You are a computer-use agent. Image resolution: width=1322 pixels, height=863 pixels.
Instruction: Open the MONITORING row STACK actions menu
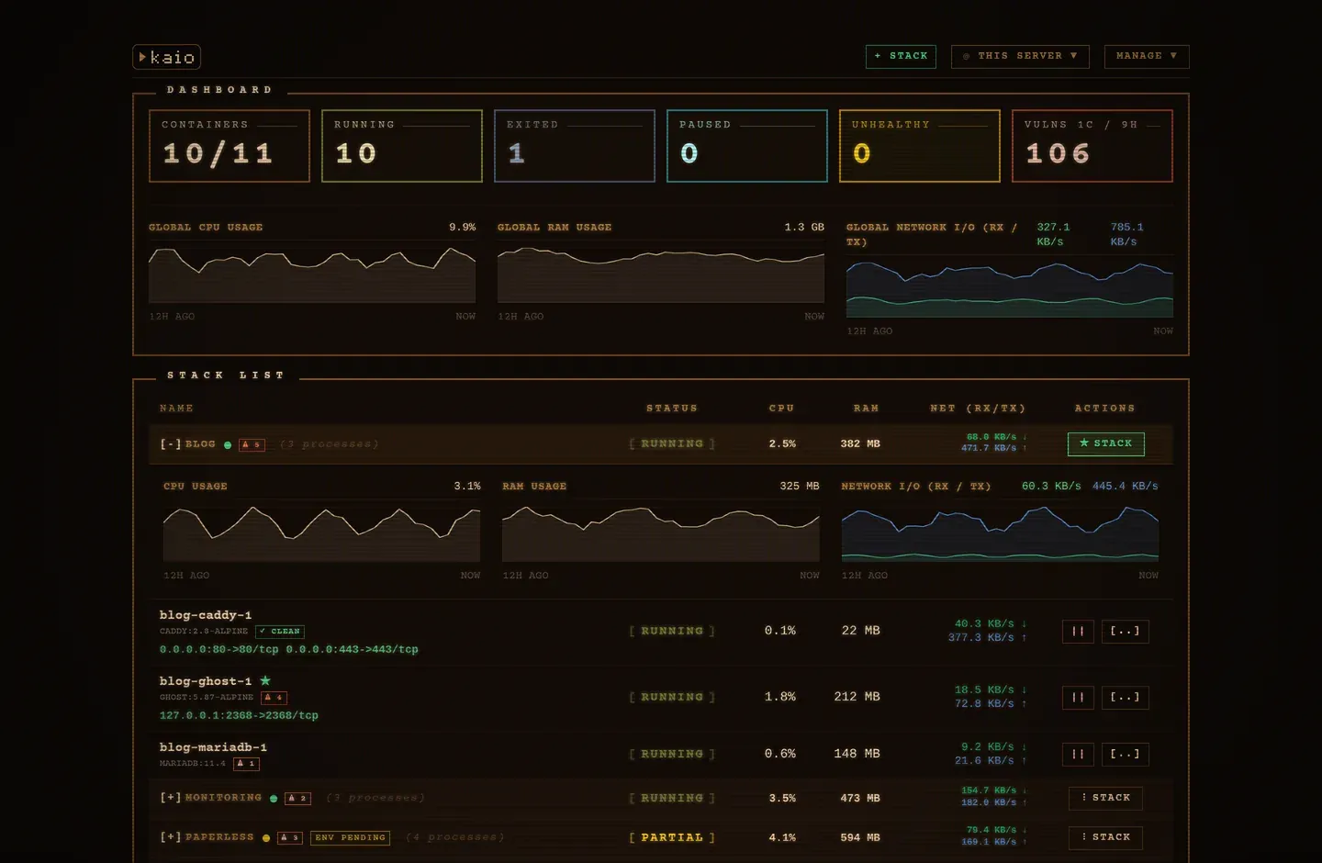1105,798
